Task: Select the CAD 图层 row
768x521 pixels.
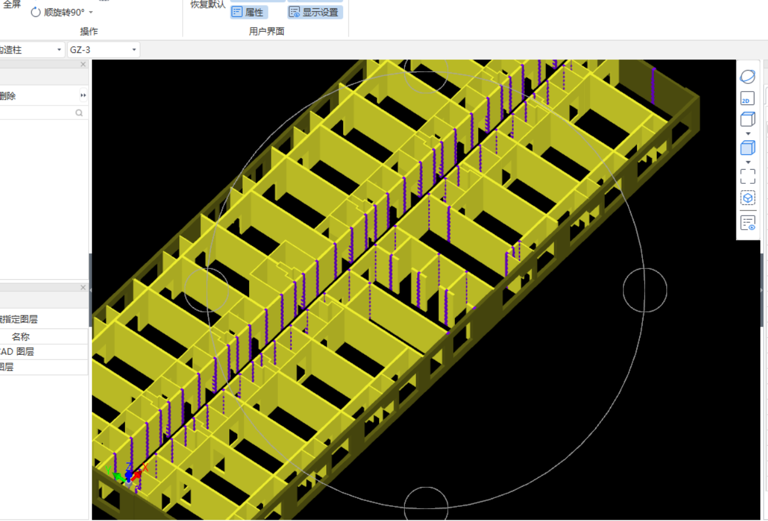Action: [x=44, y=352]
